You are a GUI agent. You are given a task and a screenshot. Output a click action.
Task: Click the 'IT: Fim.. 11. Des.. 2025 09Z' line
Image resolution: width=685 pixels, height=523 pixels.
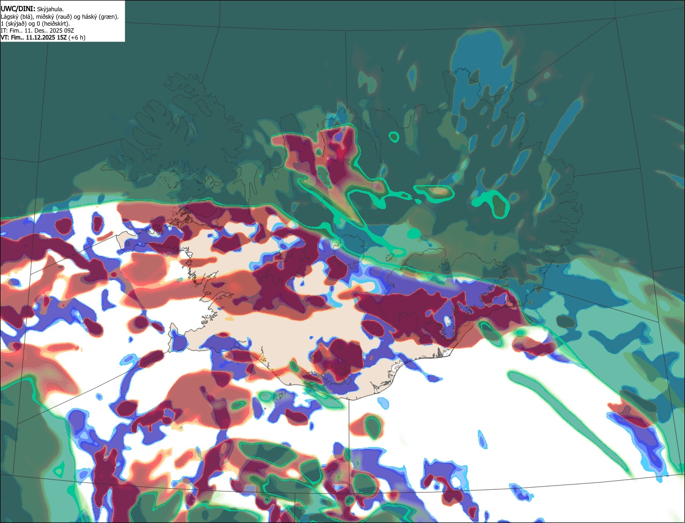click(38, 30)
